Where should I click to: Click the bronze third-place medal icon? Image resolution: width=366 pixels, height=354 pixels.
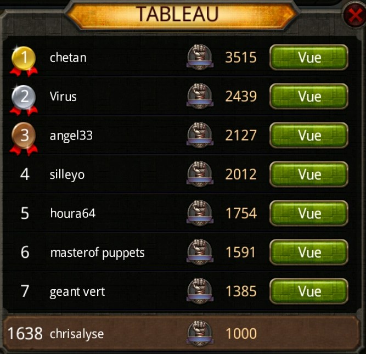(x=24, y=139)
